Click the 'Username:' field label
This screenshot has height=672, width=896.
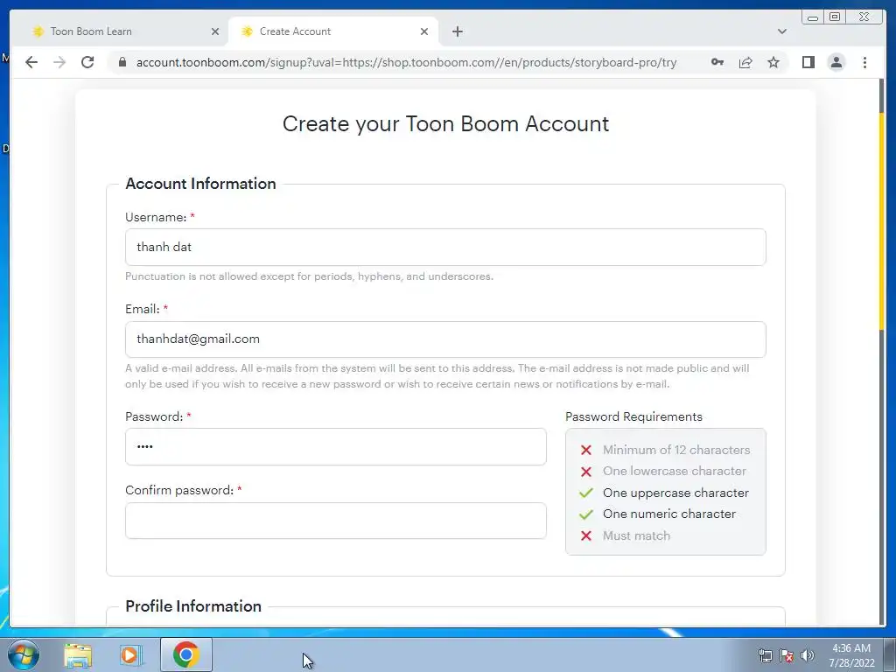tap(156, 217)
